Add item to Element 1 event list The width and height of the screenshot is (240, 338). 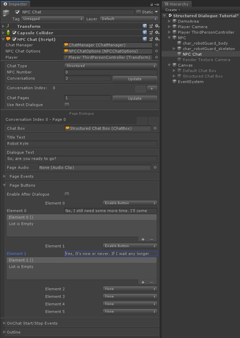[x=143, y=282]
